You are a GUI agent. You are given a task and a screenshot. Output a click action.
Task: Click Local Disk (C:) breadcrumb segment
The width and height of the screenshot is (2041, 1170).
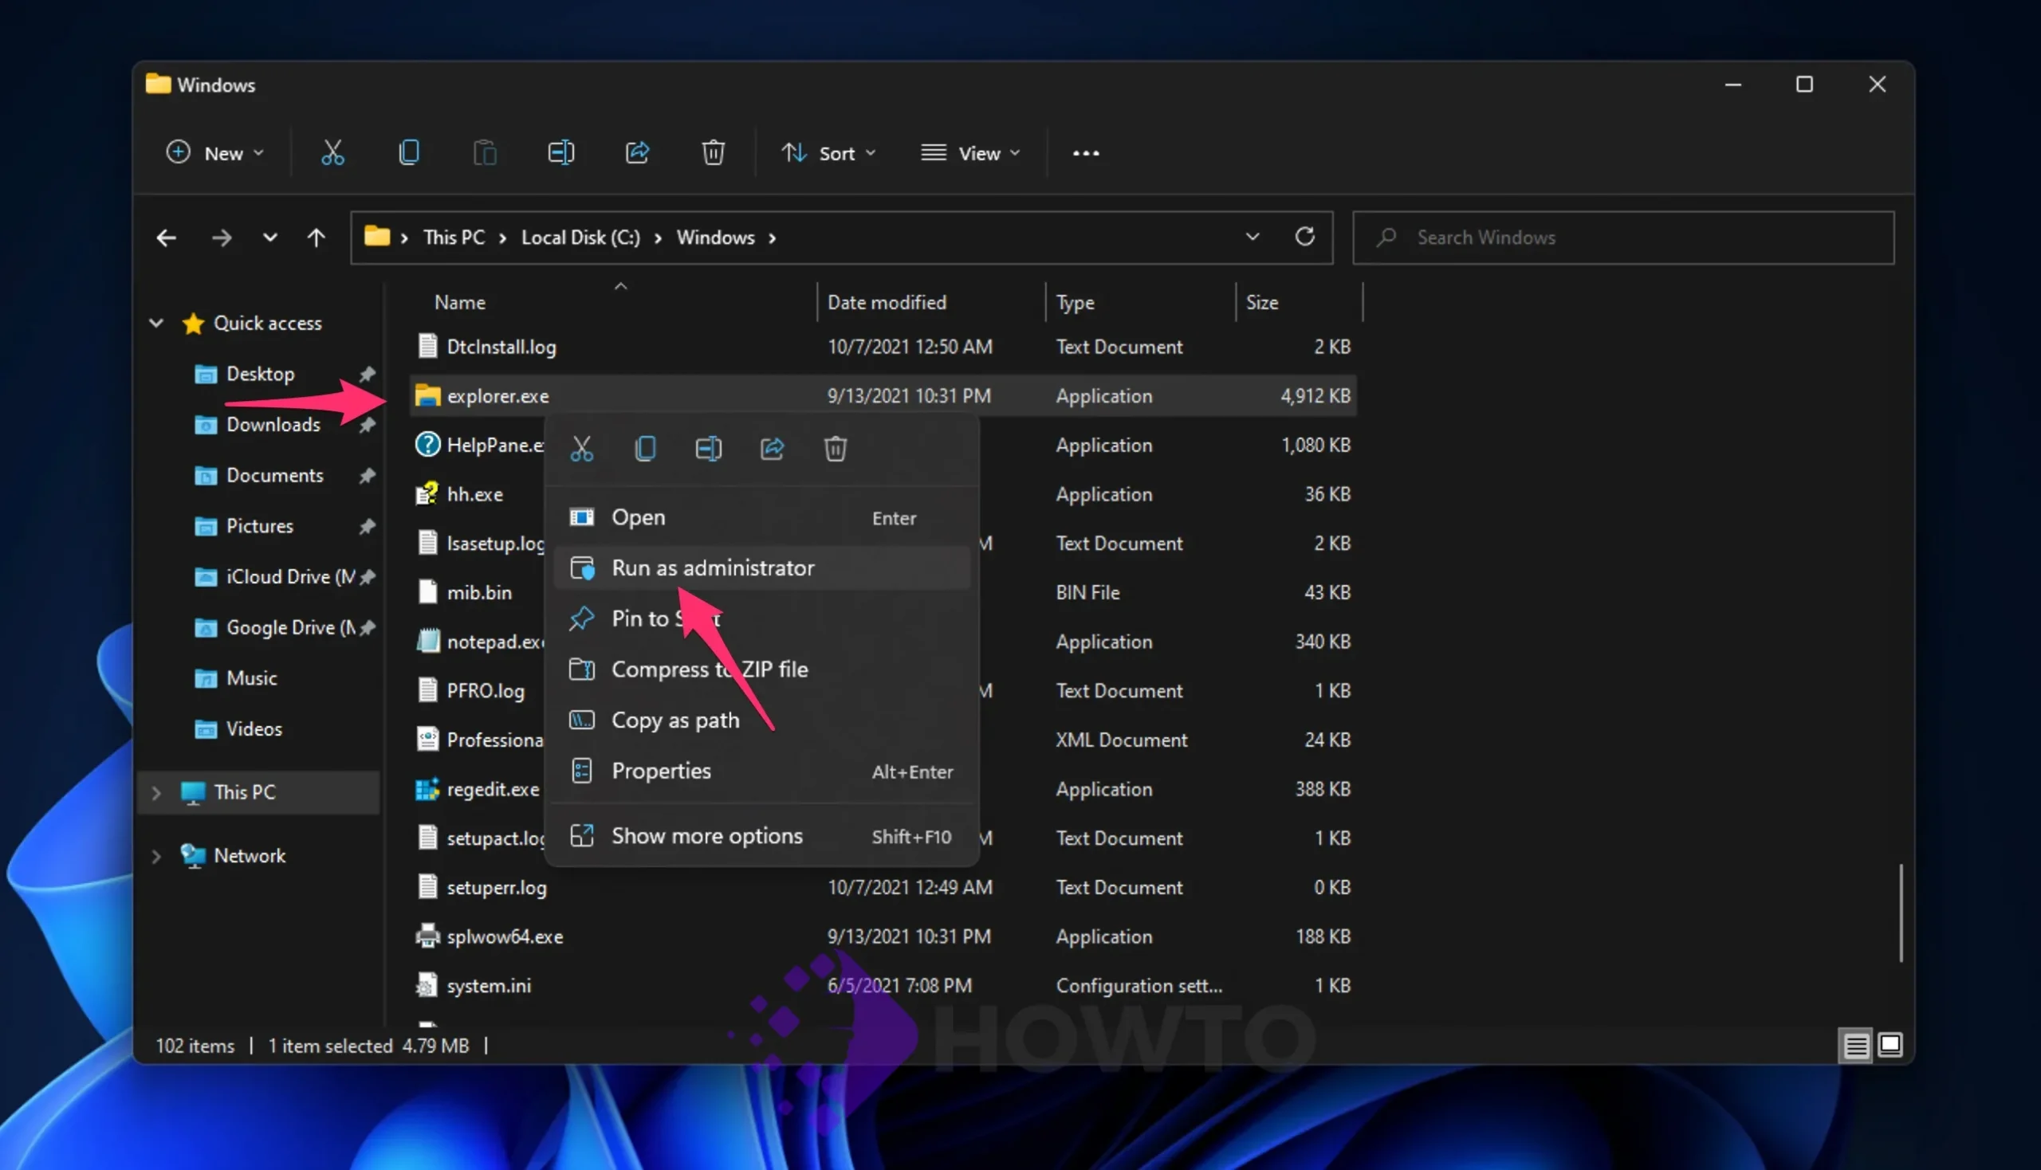580,238
